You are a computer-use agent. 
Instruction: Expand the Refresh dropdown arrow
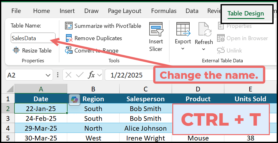(204, 49)
